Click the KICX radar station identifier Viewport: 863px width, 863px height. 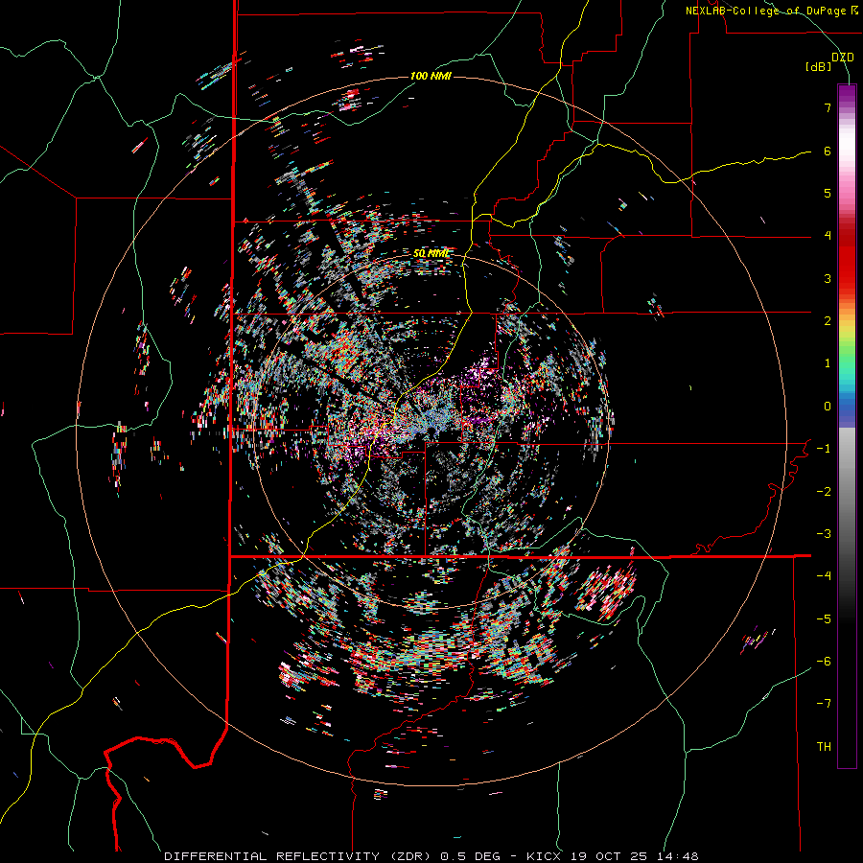[544, 856]
